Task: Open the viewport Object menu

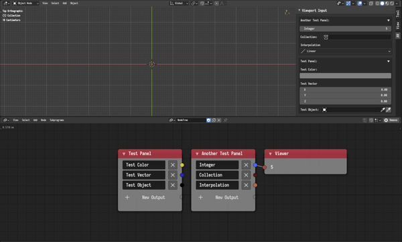Action: 74,3
